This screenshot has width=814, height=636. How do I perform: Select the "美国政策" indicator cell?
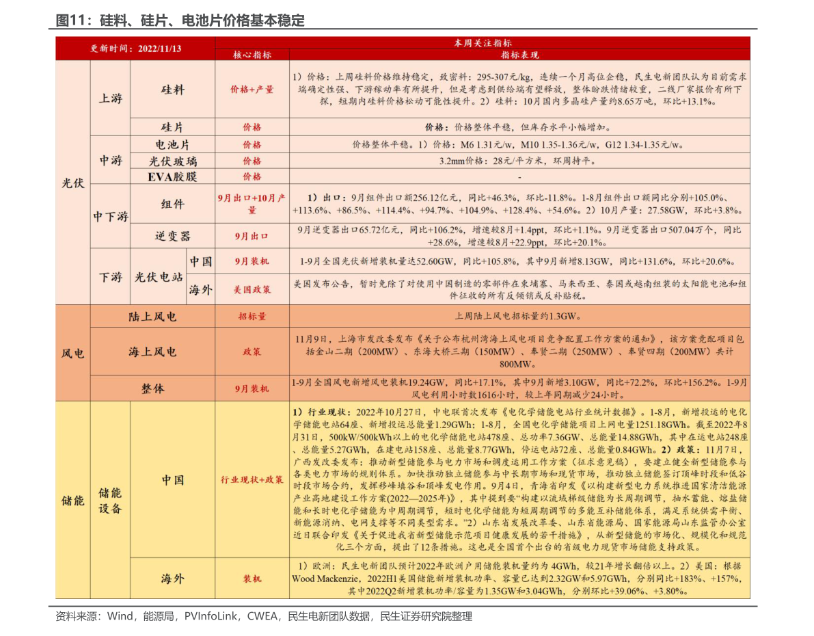(252, 289)
